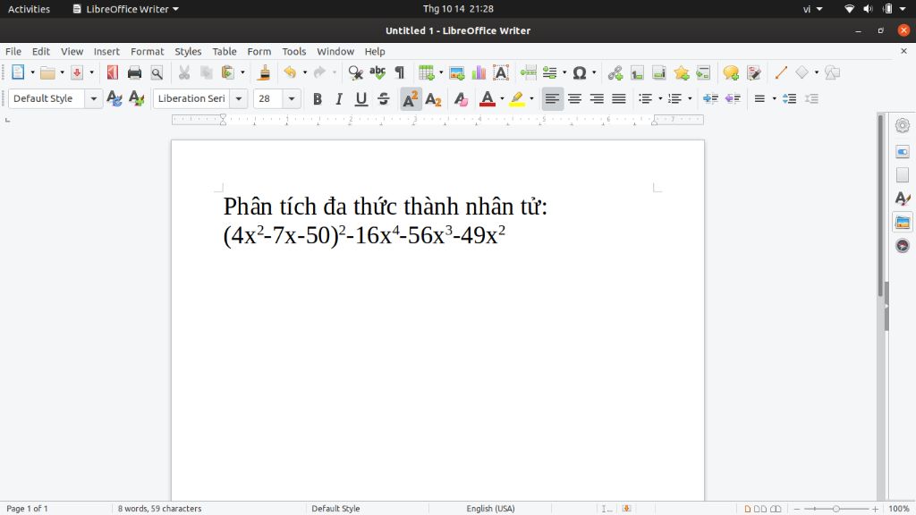The width and height of the screenshot is (916, 515).
Task: Insert a footnote
Action: point(637,72)
